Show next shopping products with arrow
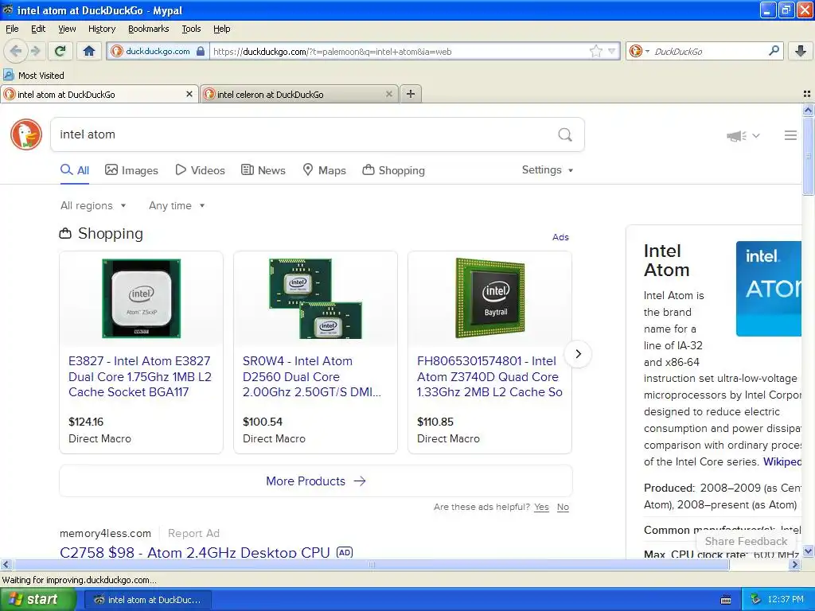The height and width of the screenshot is (611, 815). point(578,354)
